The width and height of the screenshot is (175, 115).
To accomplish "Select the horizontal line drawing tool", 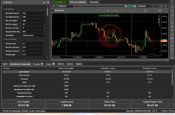I will (172, 19).
